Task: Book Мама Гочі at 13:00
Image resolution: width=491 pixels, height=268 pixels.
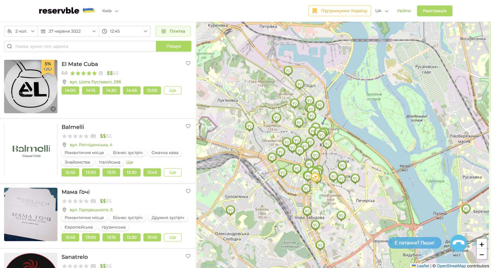Action: coord(91,237)
